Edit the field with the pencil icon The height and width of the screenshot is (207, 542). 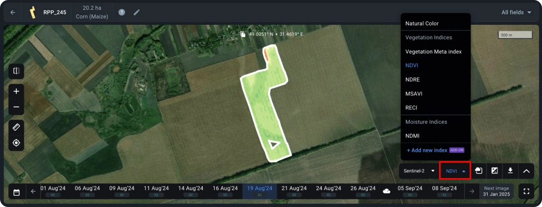coord(137,12)
